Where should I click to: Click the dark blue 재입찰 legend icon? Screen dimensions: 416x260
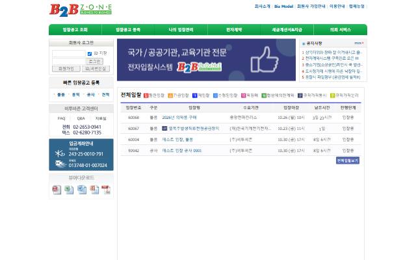(x=195, y=96)
